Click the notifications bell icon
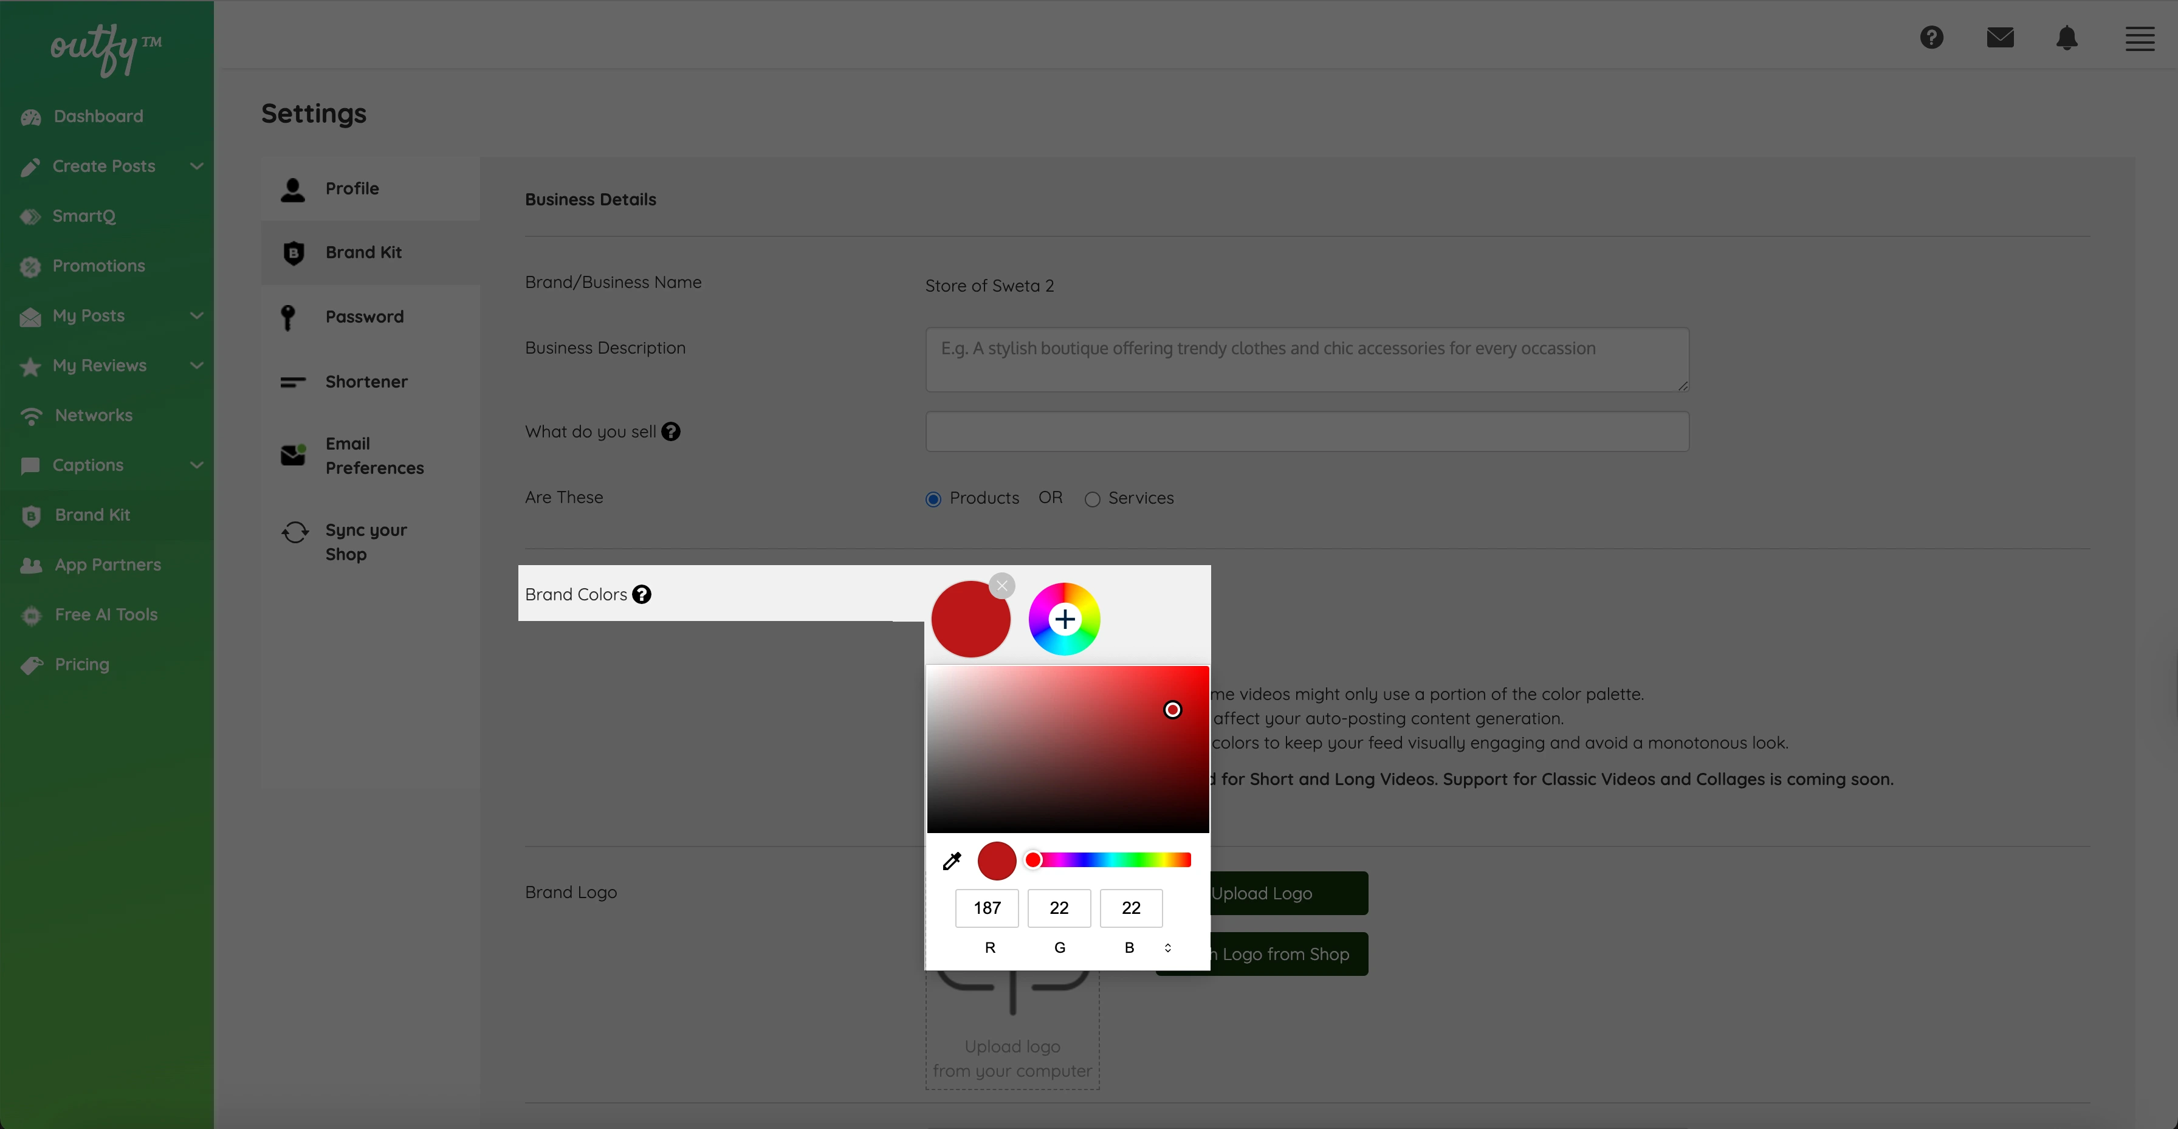The height and width of the screenshot is (1129, 2178). (x=2067, y=37)
